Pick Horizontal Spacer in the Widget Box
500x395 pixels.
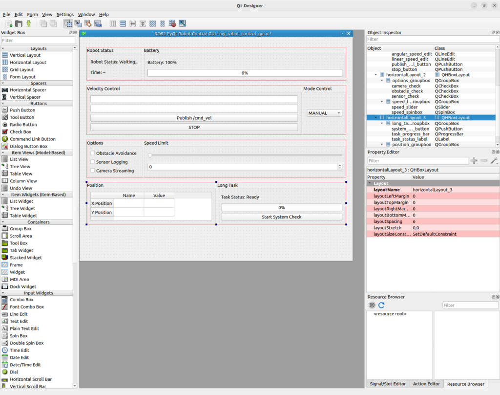(x=28, y=90)
